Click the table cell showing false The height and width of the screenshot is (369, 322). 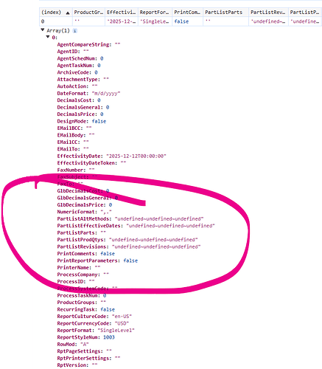click(187, 21)
